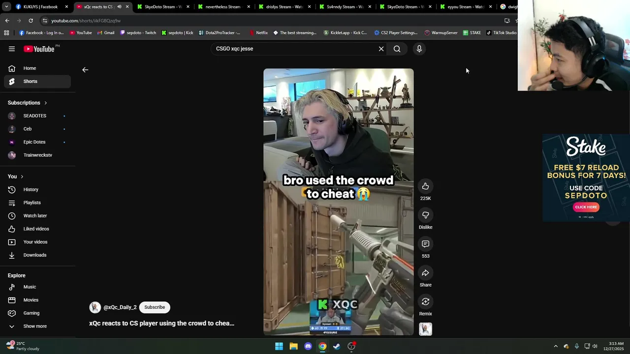This screenshot has width=630, height=354.
Task: Switch to the Ss4nndy Stream tab
Action: click(x=345, y=7)
